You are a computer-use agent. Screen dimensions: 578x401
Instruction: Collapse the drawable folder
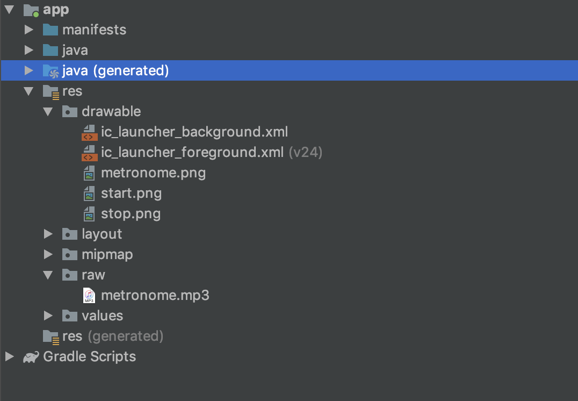pyautogui.click(x=48, y=111)
